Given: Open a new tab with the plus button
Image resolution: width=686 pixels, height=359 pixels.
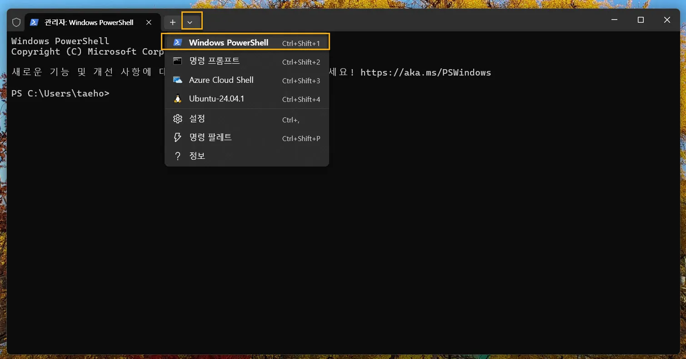Looking at the screenshot, I should click(x=172, y=21).
